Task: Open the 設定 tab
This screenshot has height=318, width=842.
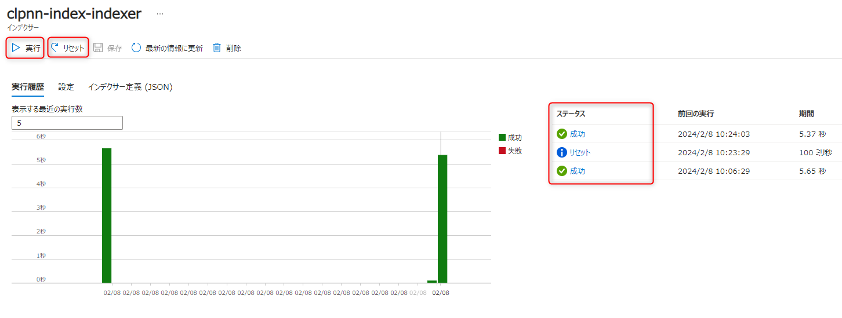Action: click(x=66, y=87)
